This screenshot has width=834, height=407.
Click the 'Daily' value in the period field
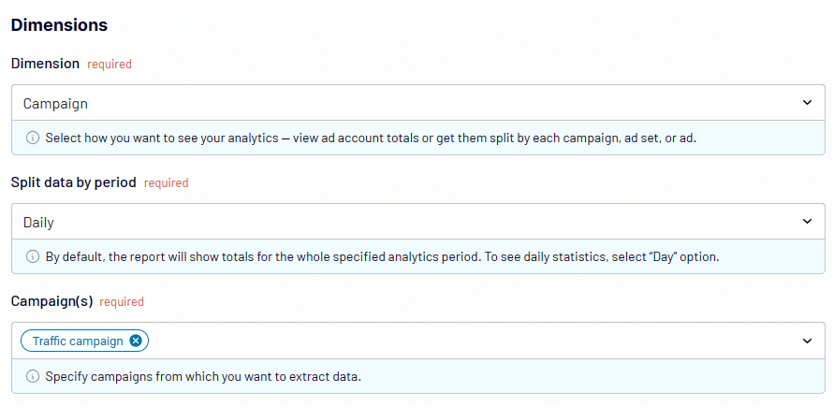coord(38,223)
